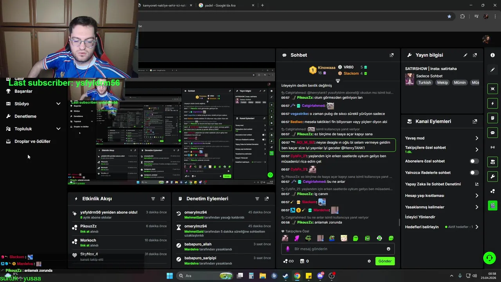The image size is (501, 282).
Task: Click the green clapperboard sidebar icon
Action: (493, 205)
